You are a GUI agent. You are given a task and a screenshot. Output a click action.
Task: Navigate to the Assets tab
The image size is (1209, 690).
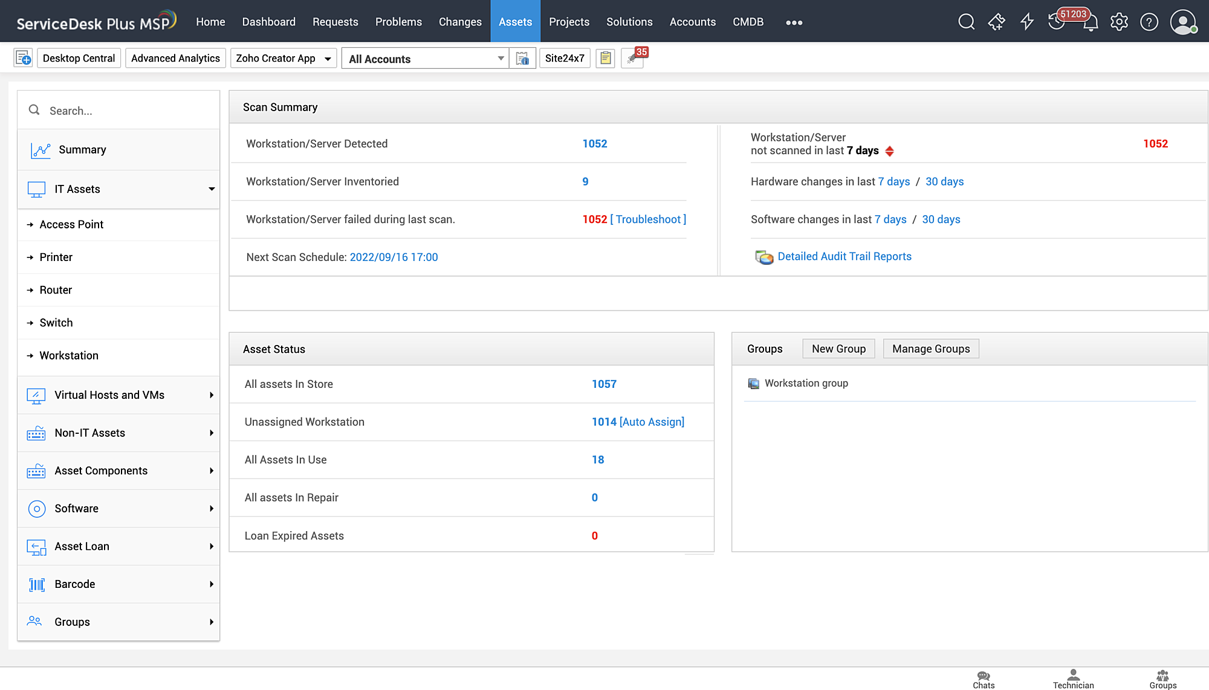pyautogui.click(x=515, y=22)
